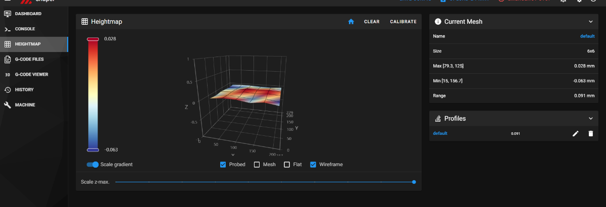Viewport: 606px width, 207px height.
Task: Rename default profile with pencil icon
Action: pyautogui.click(x=575, y=133)
